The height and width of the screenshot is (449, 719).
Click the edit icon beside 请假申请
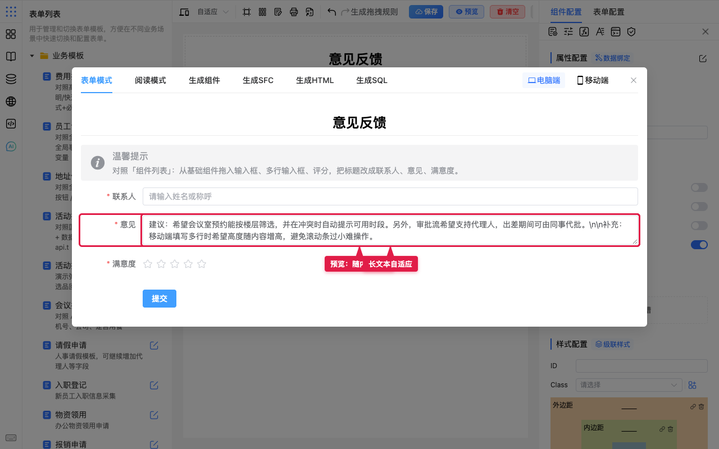(x=154, y=345)
